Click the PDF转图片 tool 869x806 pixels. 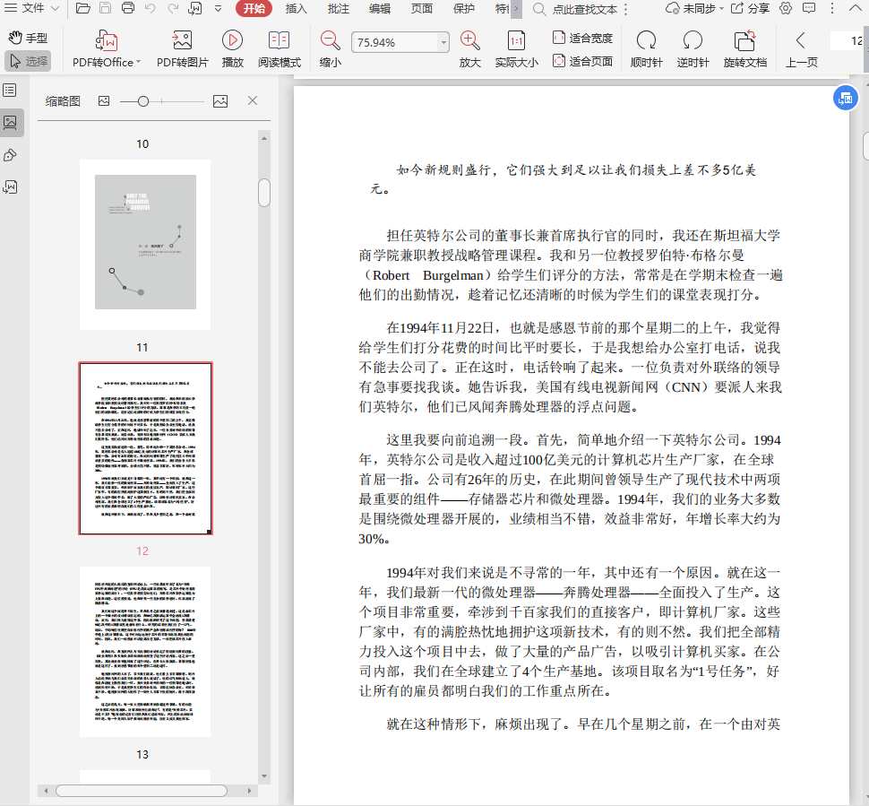coord(183,48)
